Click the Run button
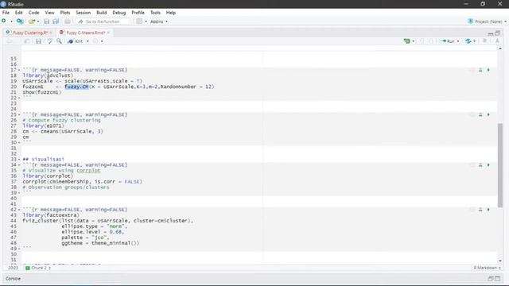This screenshot has height=286, width=509. [448, 41]
